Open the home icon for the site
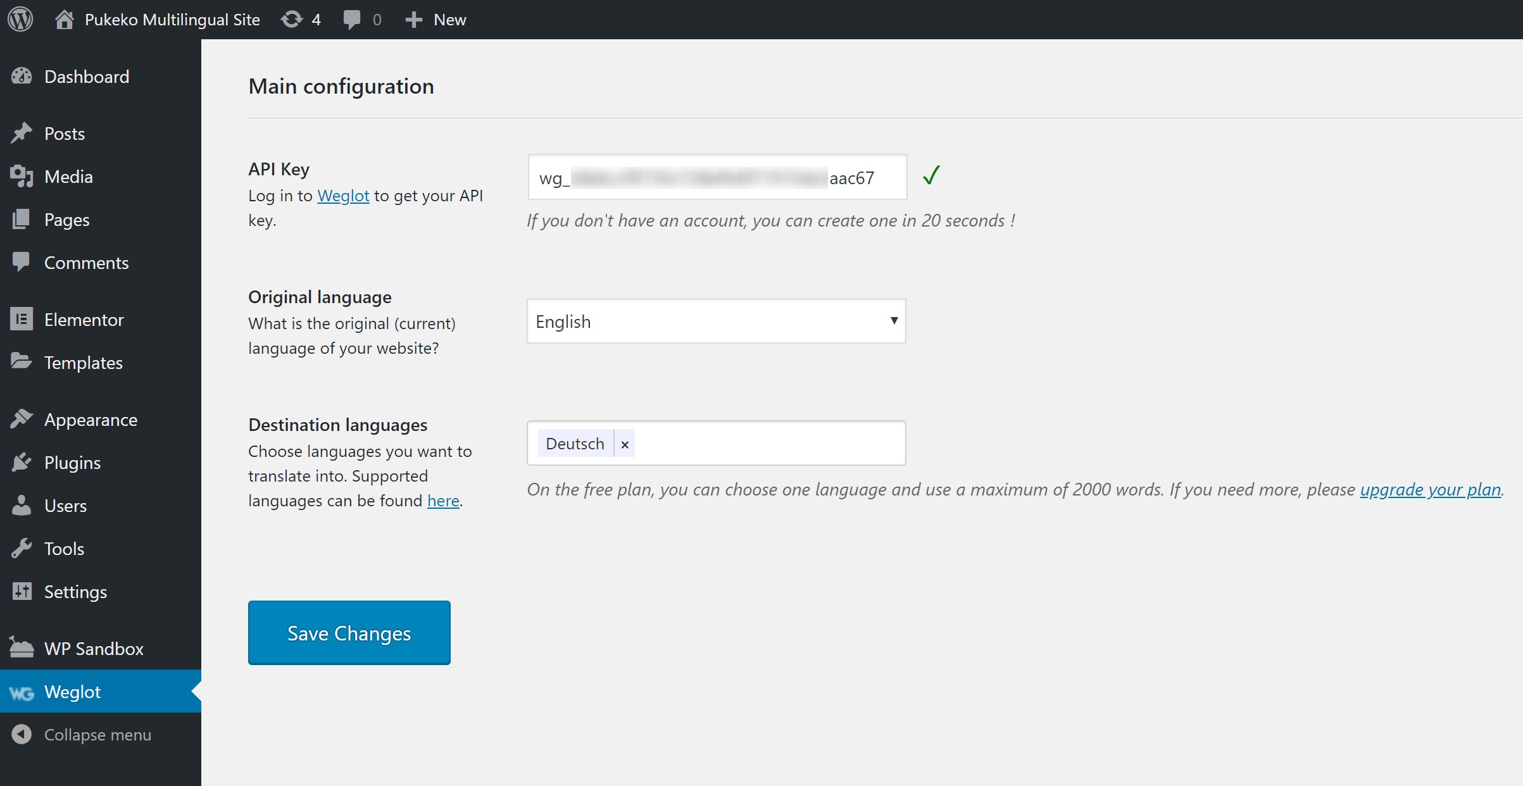Viewport: 1523px width, 786px height. pyautogui.click(x=64, y=19)
